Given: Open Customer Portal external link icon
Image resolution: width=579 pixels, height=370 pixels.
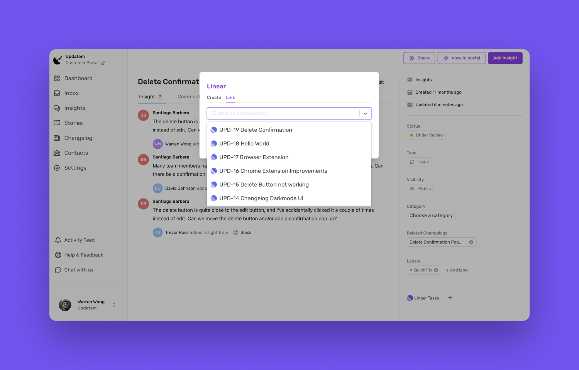Looking at the screenshot, I should point(103,63).
